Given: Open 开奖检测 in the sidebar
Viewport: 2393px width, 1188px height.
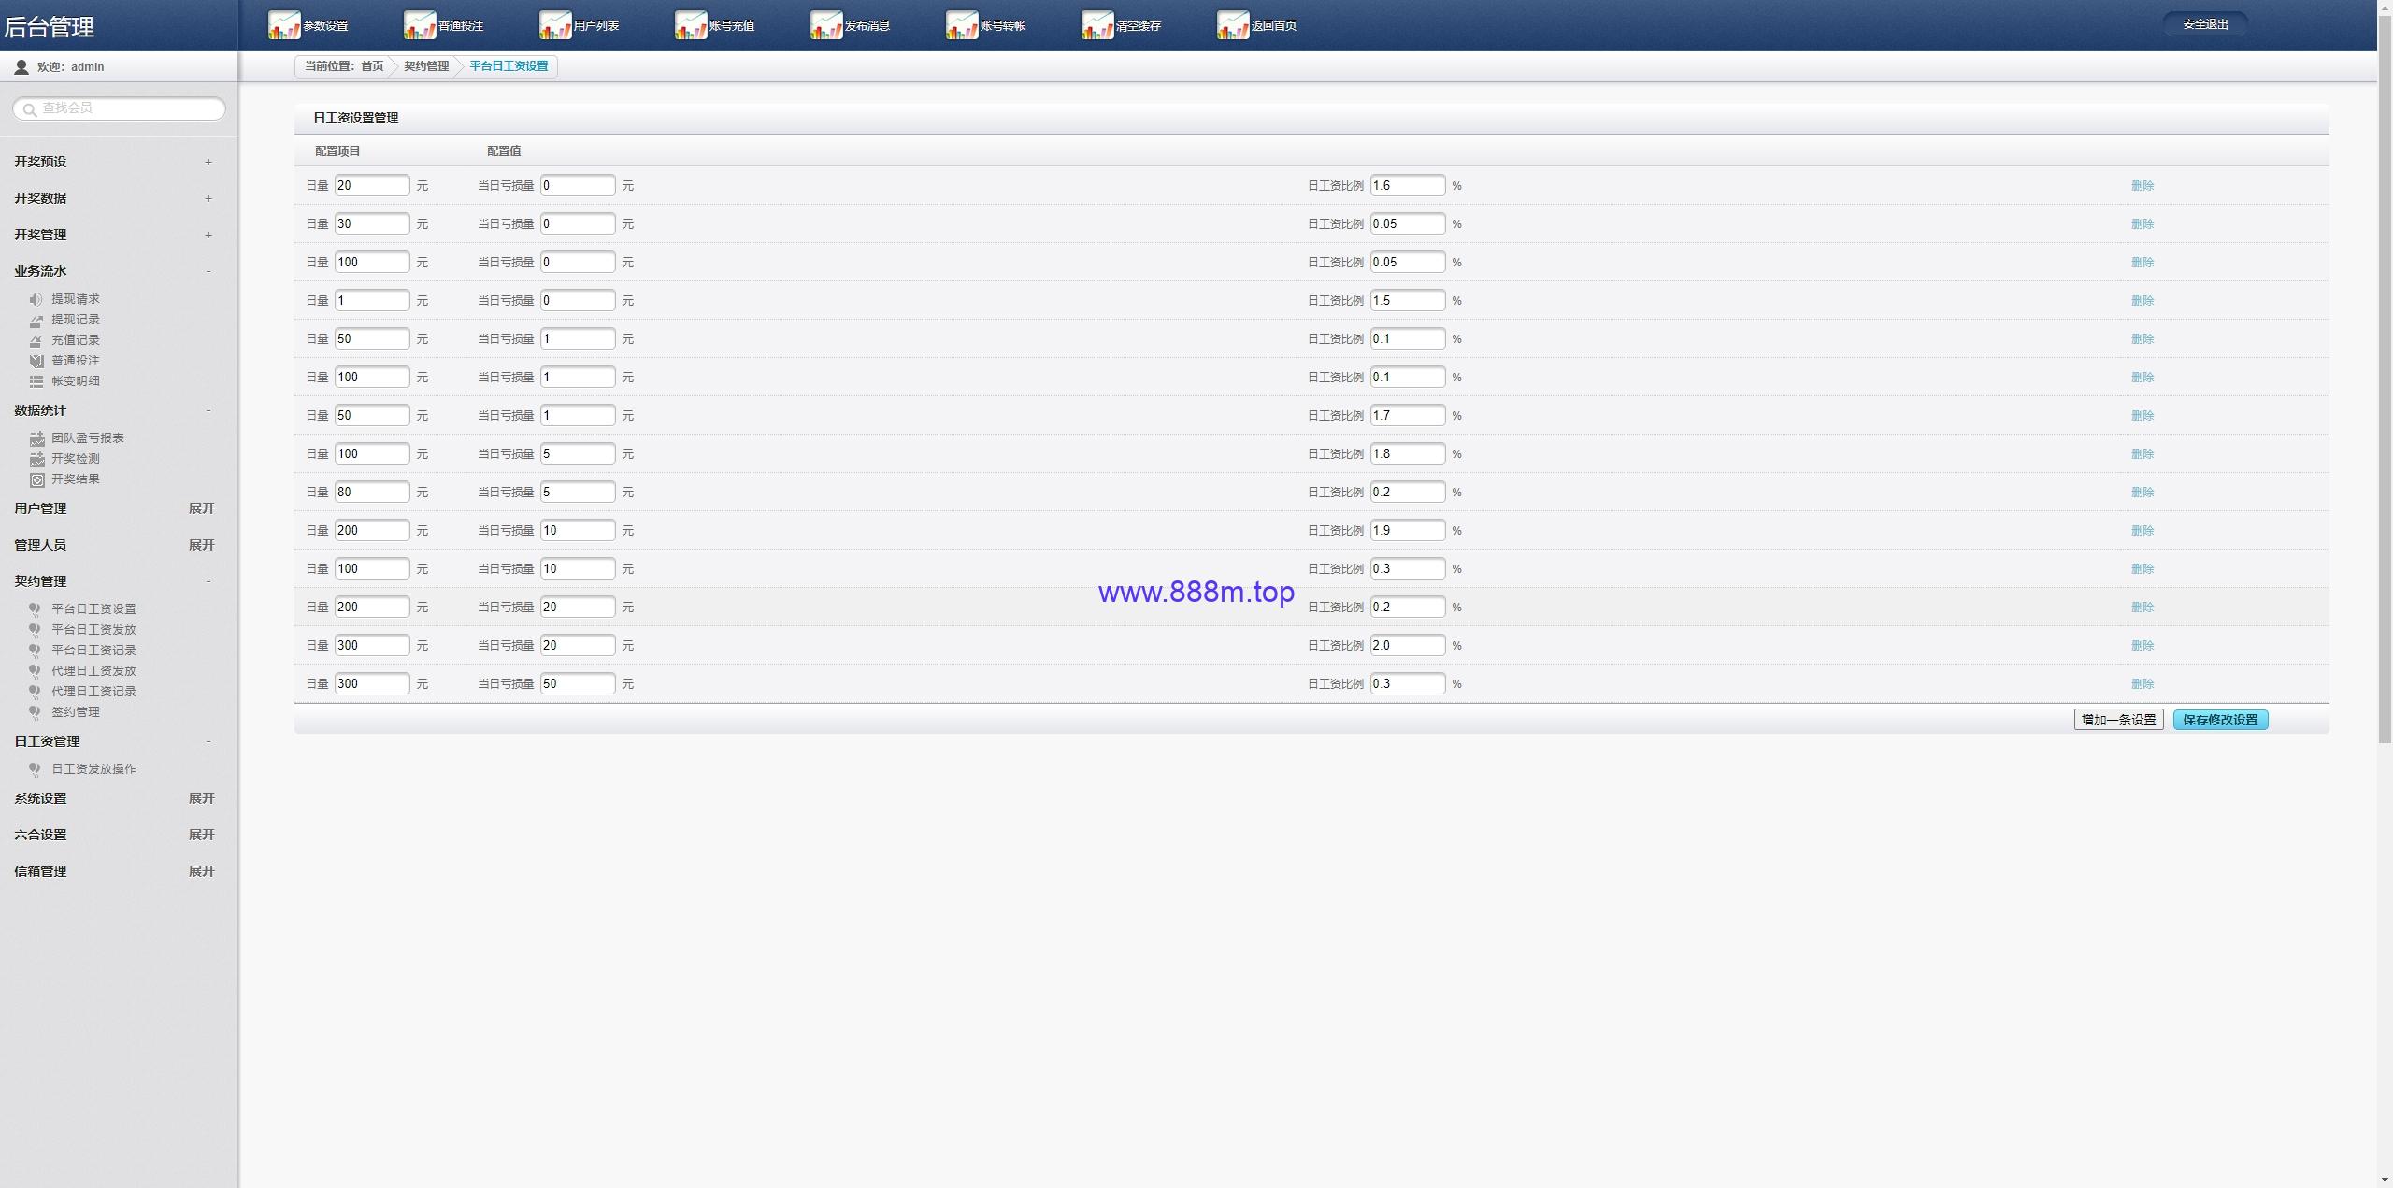Looking at the screenshot, I should tap(75, 459).
